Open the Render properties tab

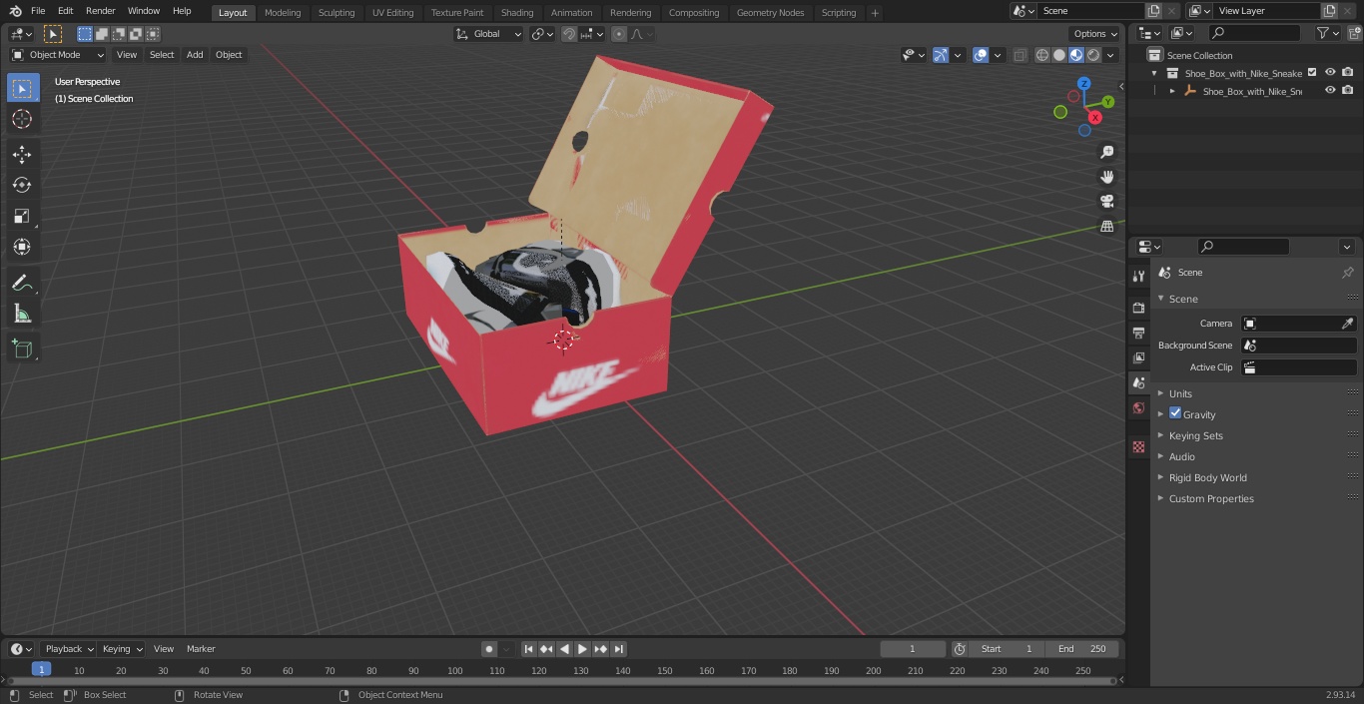point(1138,308)
